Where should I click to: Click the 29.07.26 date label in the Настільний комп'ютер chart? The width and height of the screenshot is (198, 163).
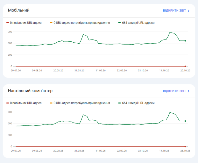[16, 151]
